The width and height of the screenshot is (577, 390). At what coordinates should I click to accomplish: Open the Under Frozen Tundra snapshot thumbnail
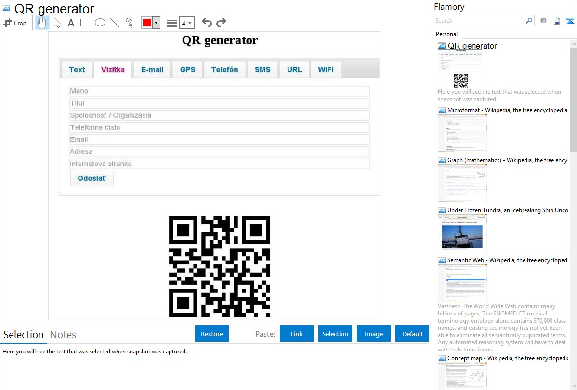click(462, 233)
